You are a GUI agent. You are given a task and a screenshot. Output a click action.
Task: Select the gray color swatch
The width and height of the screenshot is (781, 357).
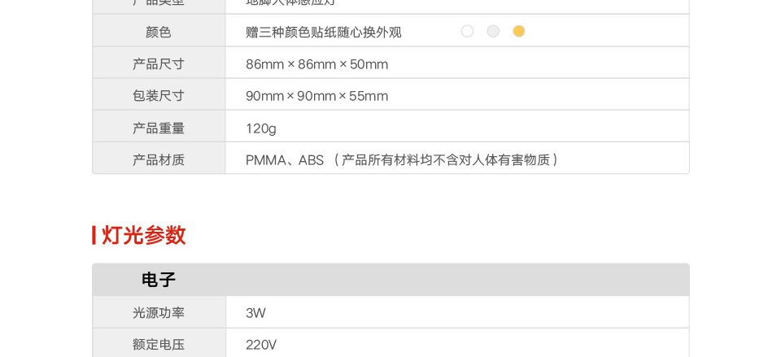(x=493, y=32)
